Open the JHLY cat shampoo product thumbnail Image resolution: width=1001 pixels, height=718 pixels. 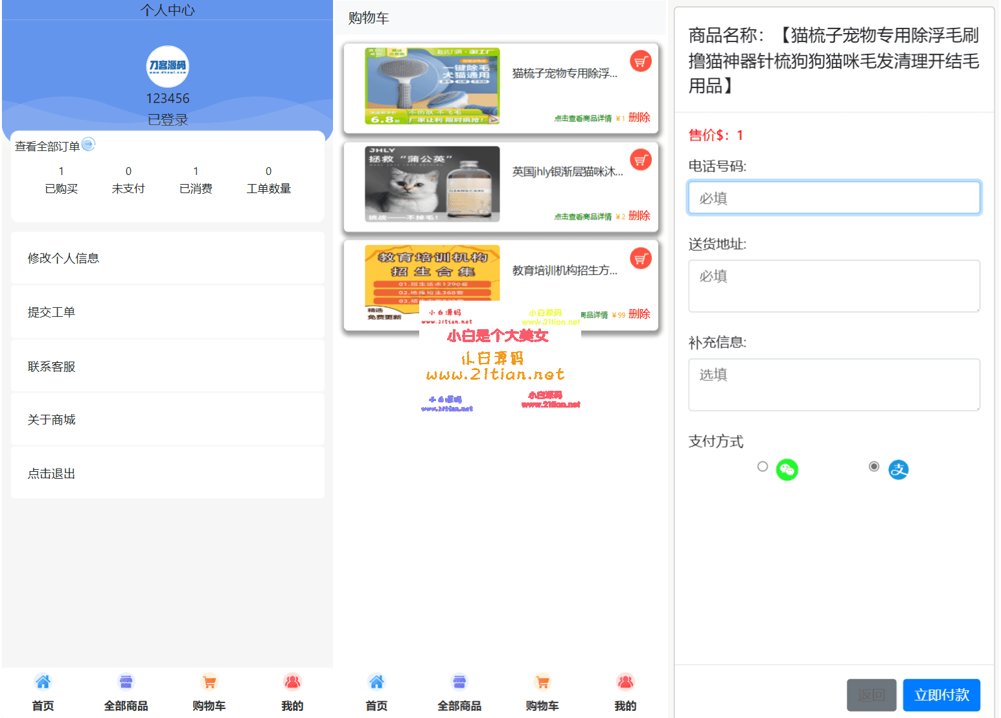432,184
